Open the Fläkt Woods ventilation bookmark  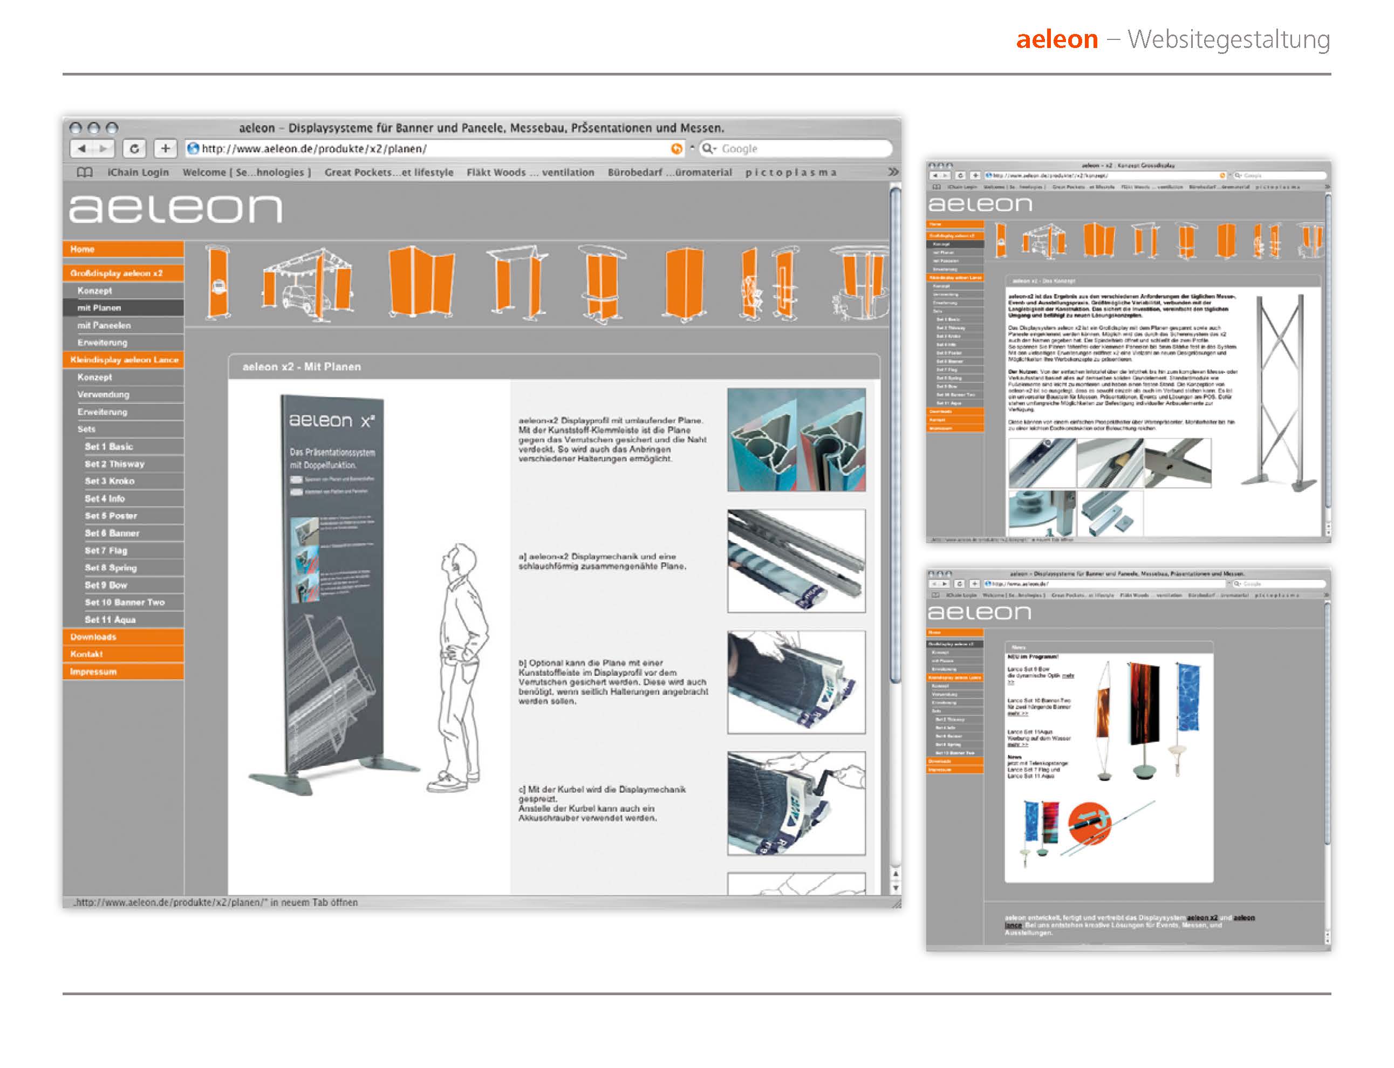pyautogui.click(x=530, y=172)
